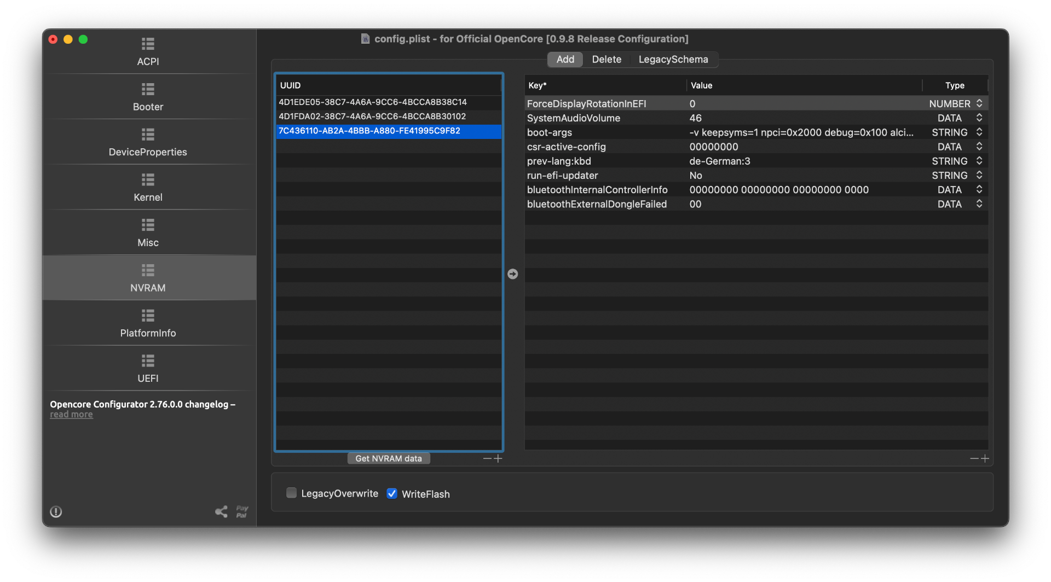The image size is (1051, 582).
Task: Remove selected UUID with the minus button
Action: pos(487,458)
